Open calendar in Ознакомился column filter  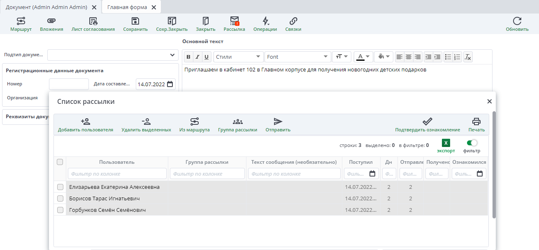(480, 174)
